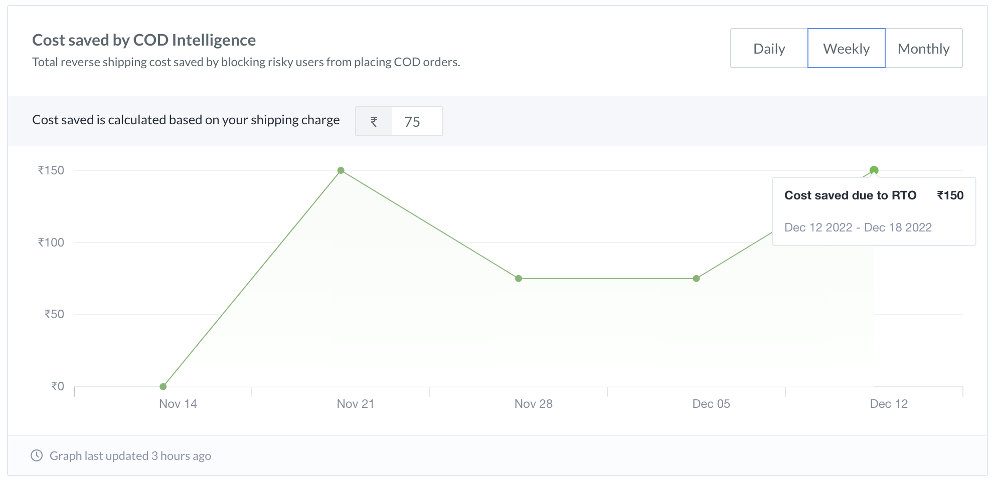
Task: Click the ₹150 y-axis label
Action: coord(51,170)
